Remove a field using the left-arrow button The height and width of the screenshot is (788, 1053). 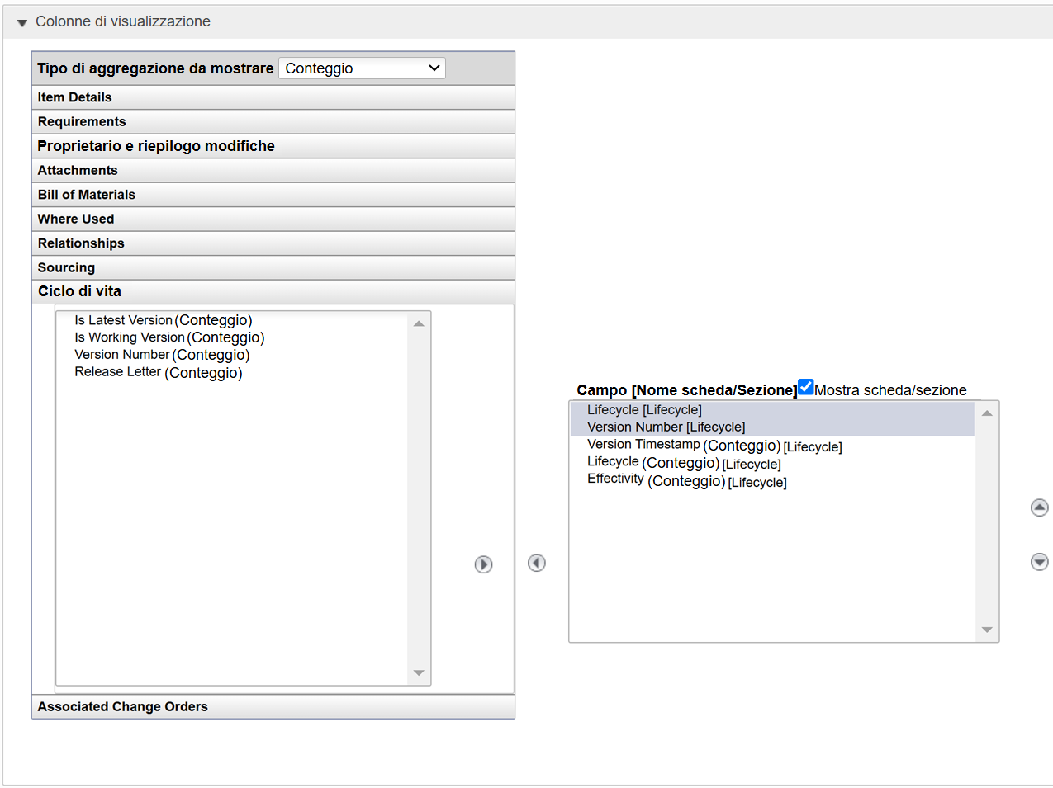(x=536, y=563)
